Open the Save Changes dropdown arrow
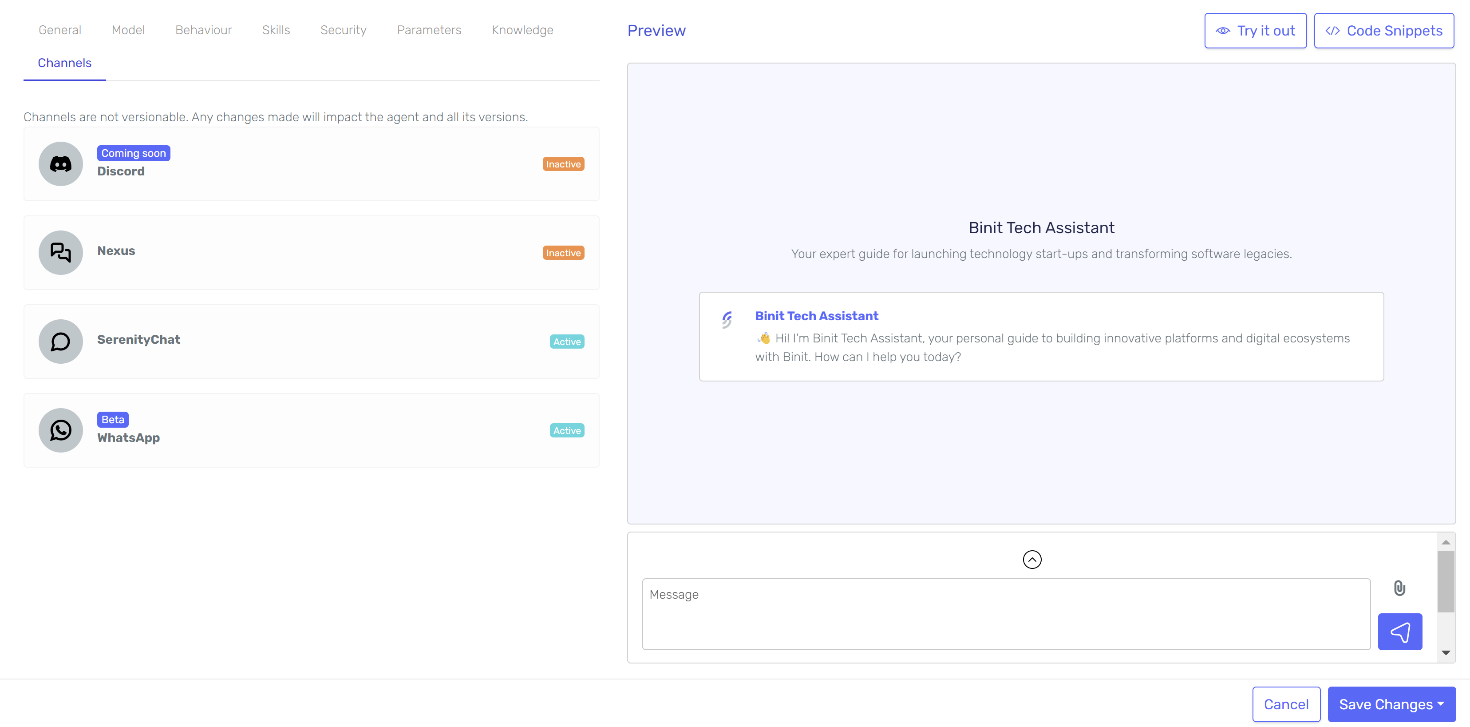The image size is (1470, 727). click(x=1441, y=703)
